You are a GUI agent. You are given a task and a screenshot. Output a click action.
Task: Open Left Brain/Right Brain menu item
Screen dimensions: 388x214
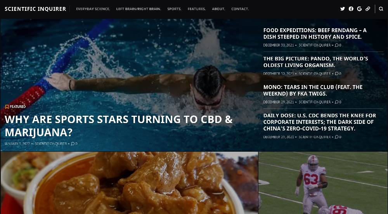tap(139, 9)
